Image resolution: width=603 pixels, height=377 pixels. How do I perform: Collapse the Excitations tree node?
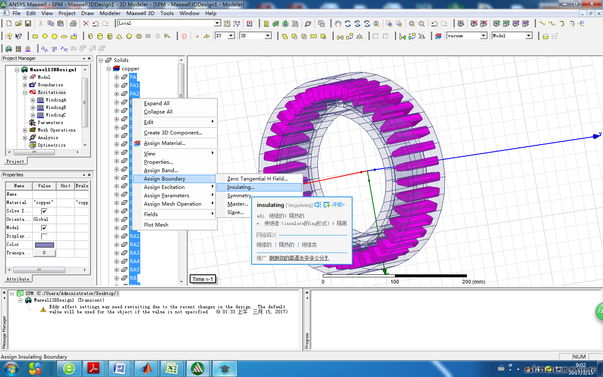pos(25,93)
